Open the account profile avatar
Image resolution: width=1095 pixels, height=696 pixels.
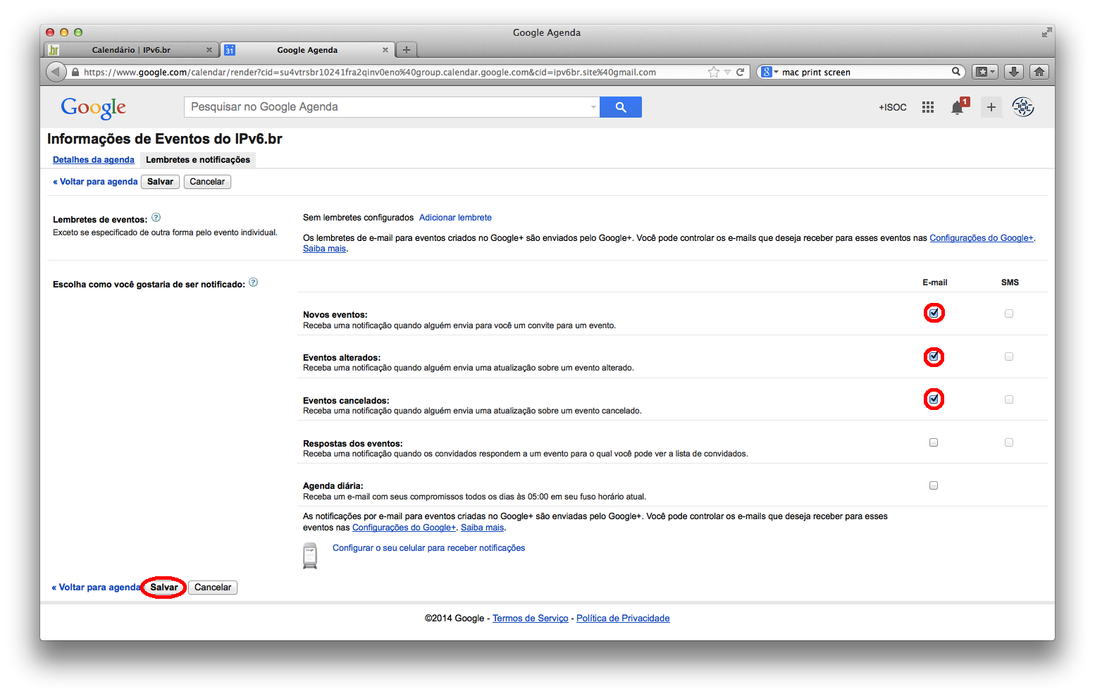tap(1023, 107)
